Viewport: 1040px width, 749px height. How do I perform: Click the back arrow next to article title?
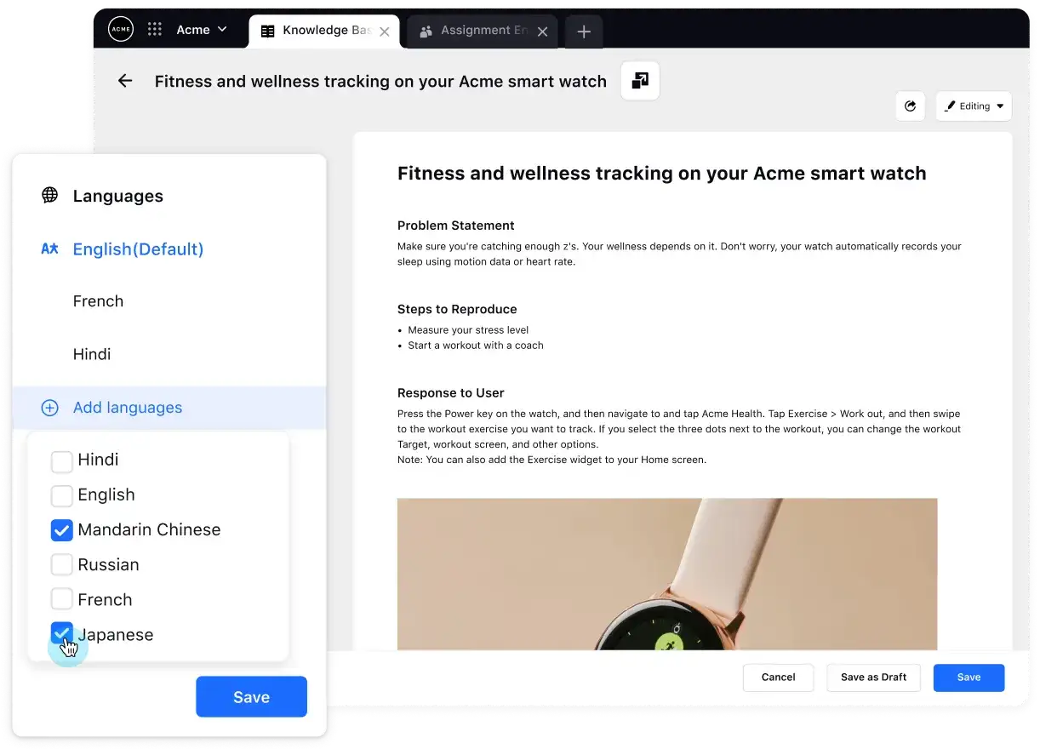click(x=124, y=80)
